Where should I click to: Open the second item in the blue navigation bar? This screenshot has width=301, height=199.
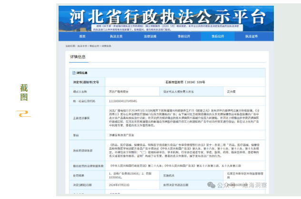pos(116,37)
